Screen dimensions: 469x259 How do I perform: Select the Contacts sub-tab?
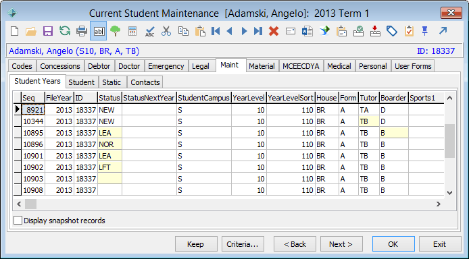(x=145, y=82)
